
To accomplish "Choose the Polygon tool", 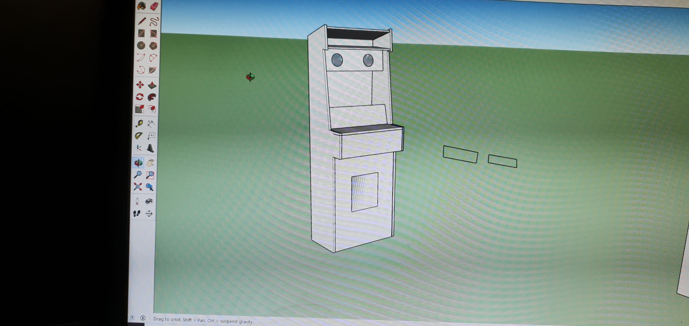I will 153,45.
